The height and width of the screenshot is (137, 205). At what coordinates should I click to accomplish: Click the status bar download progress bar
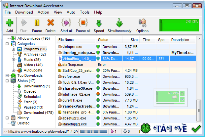(x=94, y=131)
